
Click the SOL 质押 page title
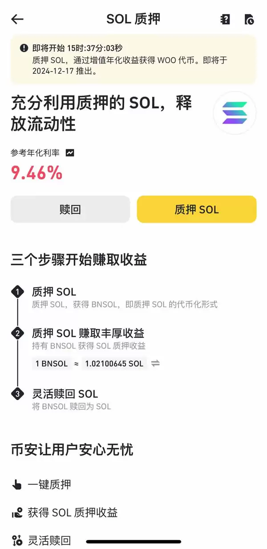click(x=133, y=19)
